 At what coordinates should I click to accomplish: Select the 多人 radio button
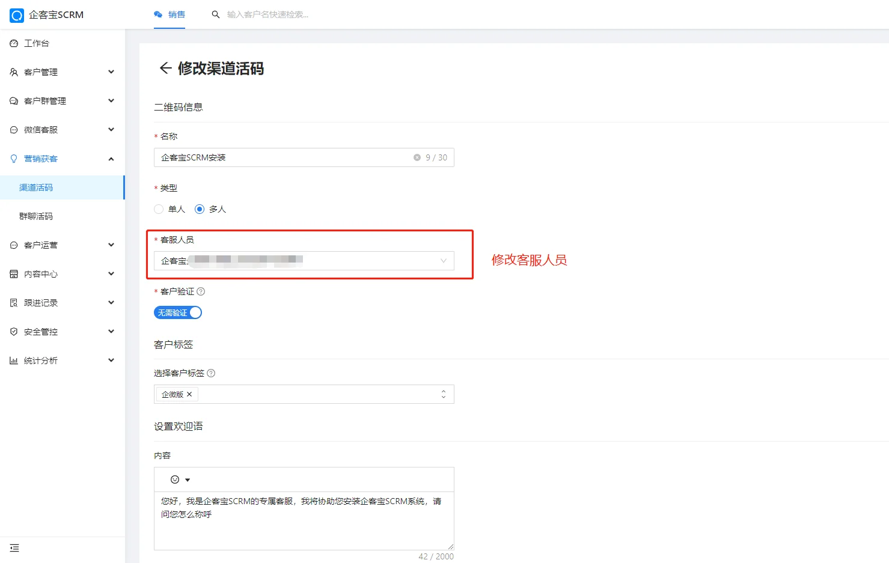click(200, 209)
